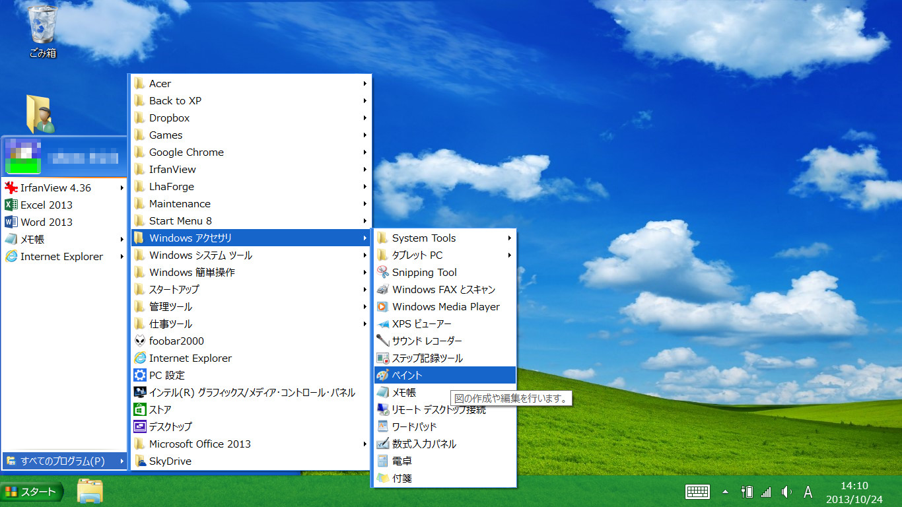Open SkyDrive from programs list
Viewport: 902px width, 507px height.
251,461
